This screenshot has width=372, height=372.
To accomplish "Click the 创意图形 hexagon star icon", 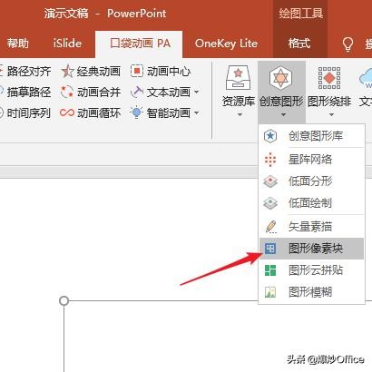I will [281, 78].
